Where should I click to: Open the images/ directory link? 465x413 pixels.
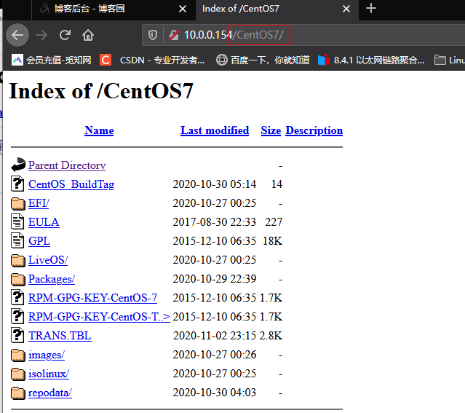pos(47,355)
